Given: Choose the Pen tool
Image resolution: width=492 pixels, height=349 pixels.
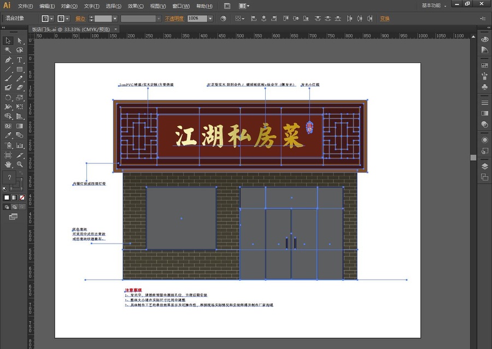Looking at the screenshot, I should [x=8, y=60].
